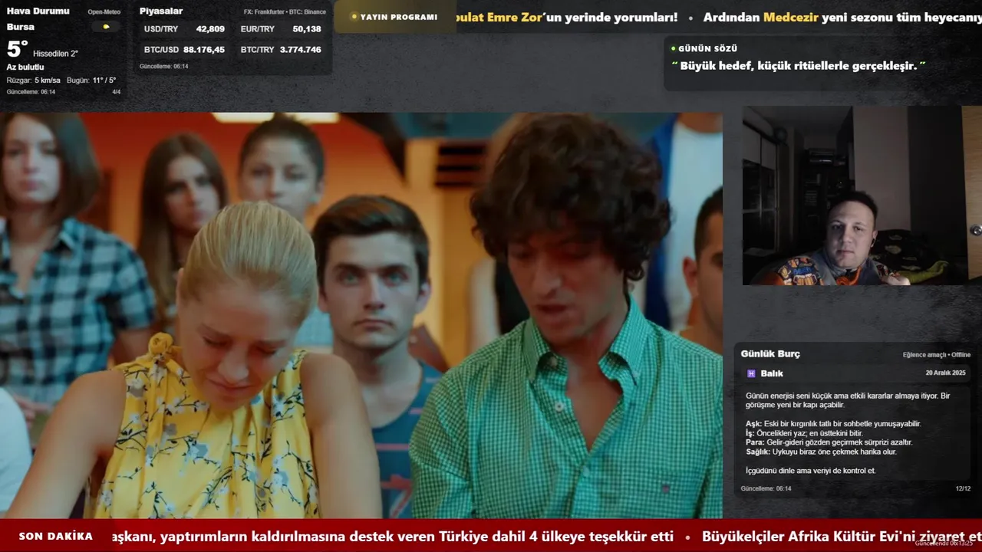
Task: Click the BTC/USD 88.176,45 rate
Action: click(x=184, y=50)
